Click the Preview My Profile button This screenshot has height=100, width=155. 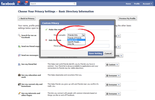coord(127,18)
